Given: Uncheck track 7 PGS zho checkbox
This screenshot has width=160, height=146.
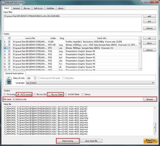Looking at the screenshot, I should 9,61.
